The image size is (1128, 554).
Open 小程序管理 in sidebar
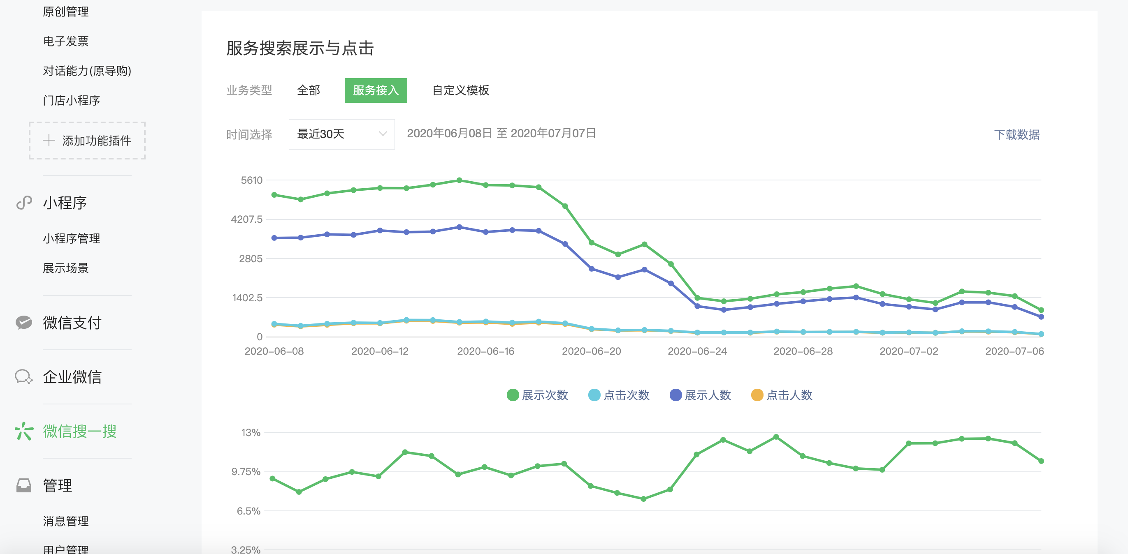72,238
